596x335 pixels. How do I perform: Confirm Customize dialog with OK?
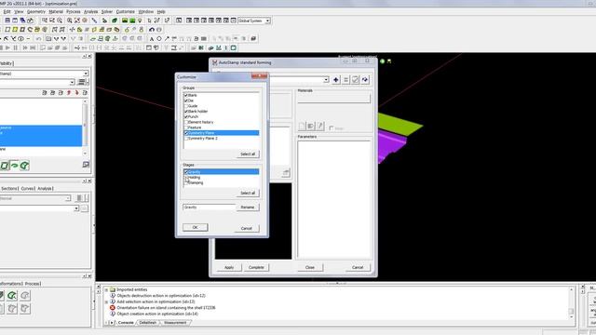click(x=195, y=227)
